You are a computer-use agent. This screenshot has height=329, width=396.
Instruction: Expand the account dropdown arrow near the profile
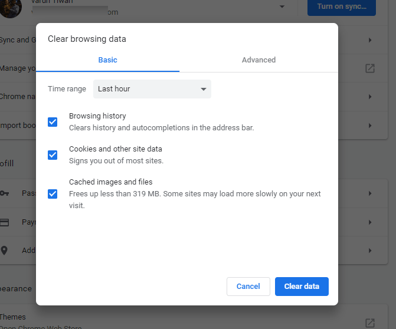click(282, 6)
